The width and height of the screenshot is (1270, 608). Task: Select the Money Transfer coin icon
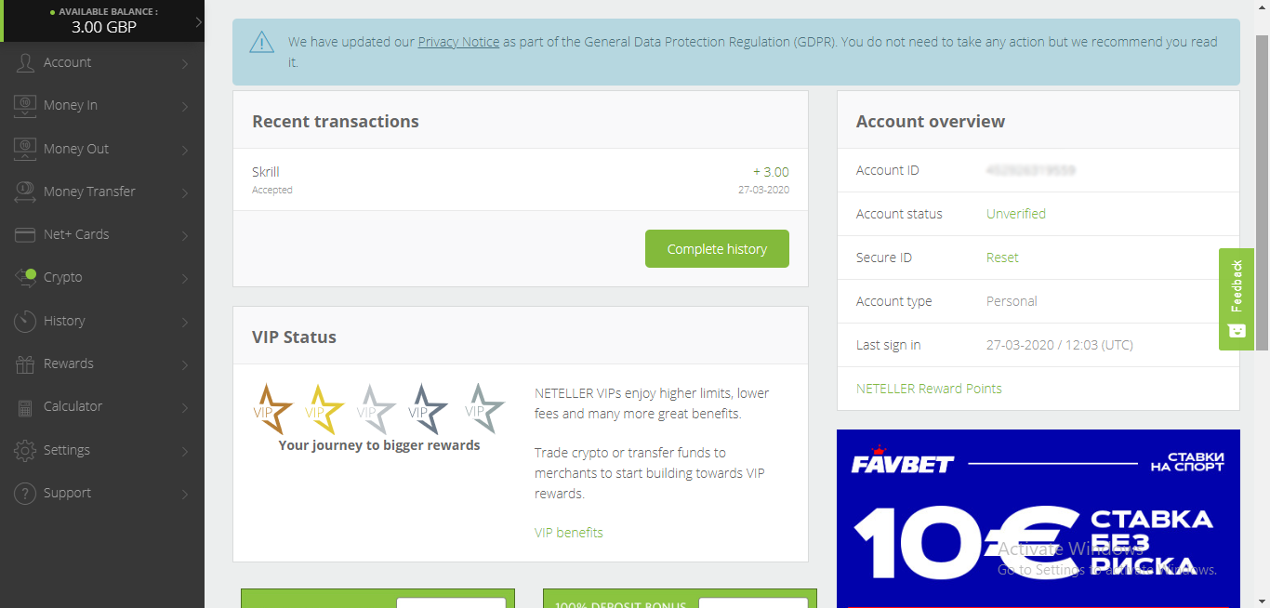click(x=25, y=192)
